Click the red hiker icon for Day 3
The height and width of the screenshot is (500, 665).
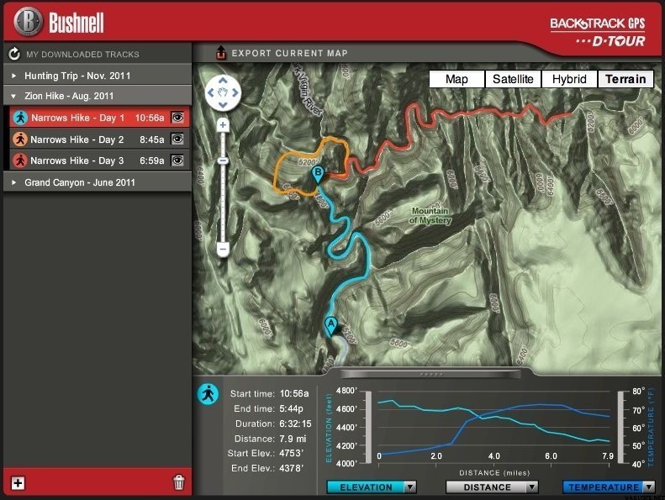[x=20, y=161]
